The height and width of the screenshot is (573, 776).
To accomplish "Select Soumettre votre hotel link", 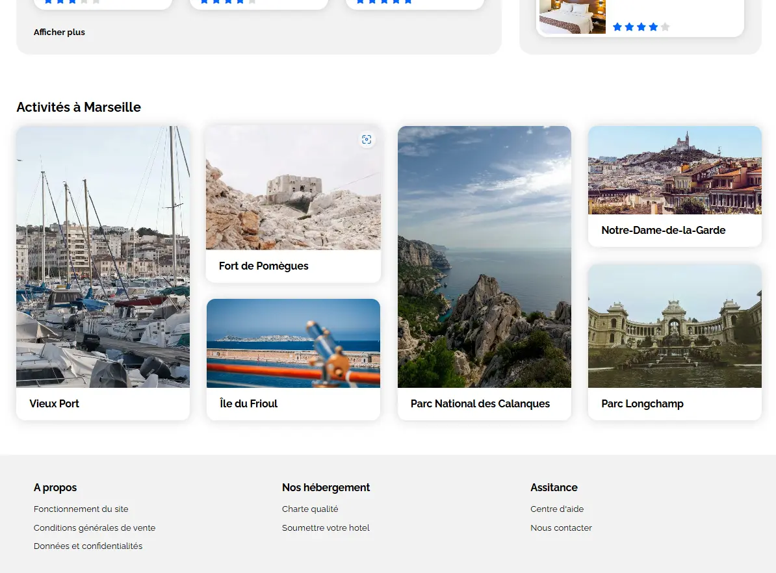I will (x=326, y=528).
